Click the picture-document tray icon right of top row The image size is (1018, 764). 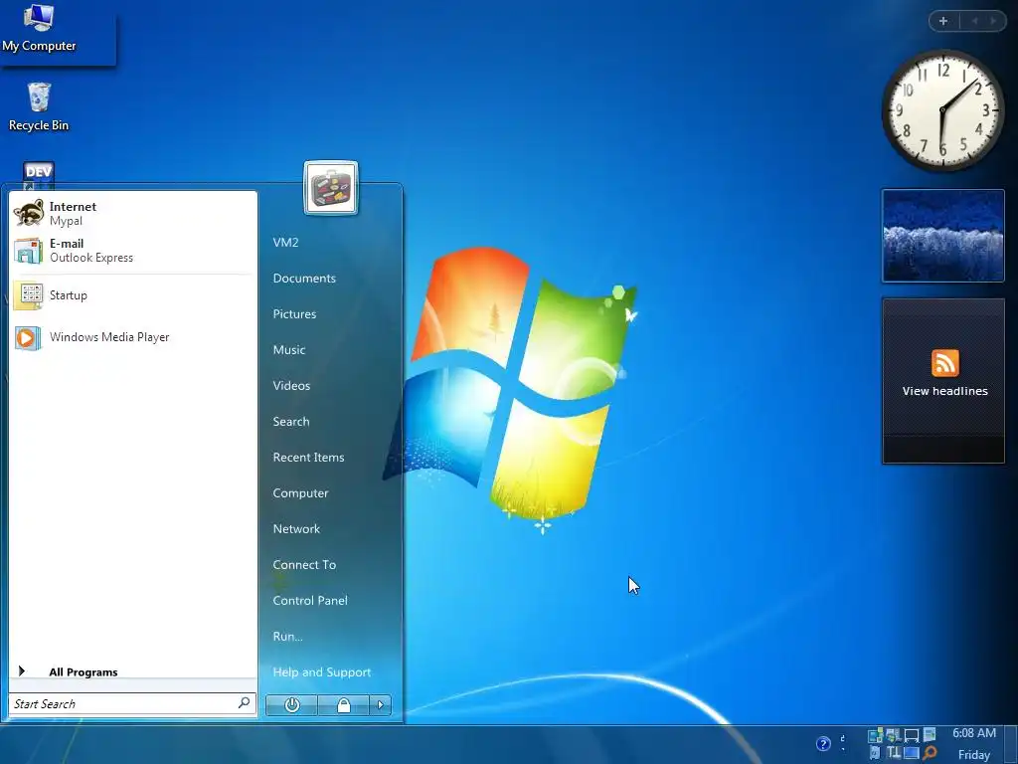tap(930, 734)
